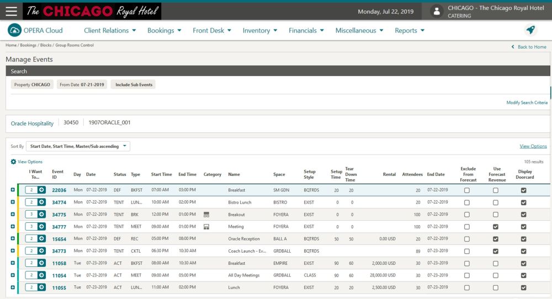Click the I Want To count box for event 34775
Image resolution: width=552 pixels, height=299 pixels.
pos(31,214)
